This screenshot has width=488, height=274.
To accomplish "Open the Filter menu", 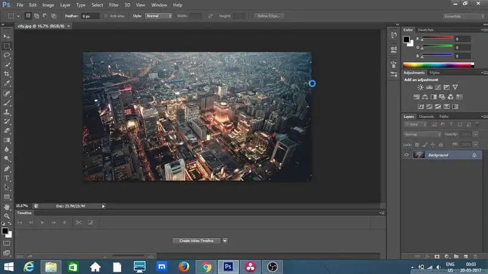I will point(114,5).
